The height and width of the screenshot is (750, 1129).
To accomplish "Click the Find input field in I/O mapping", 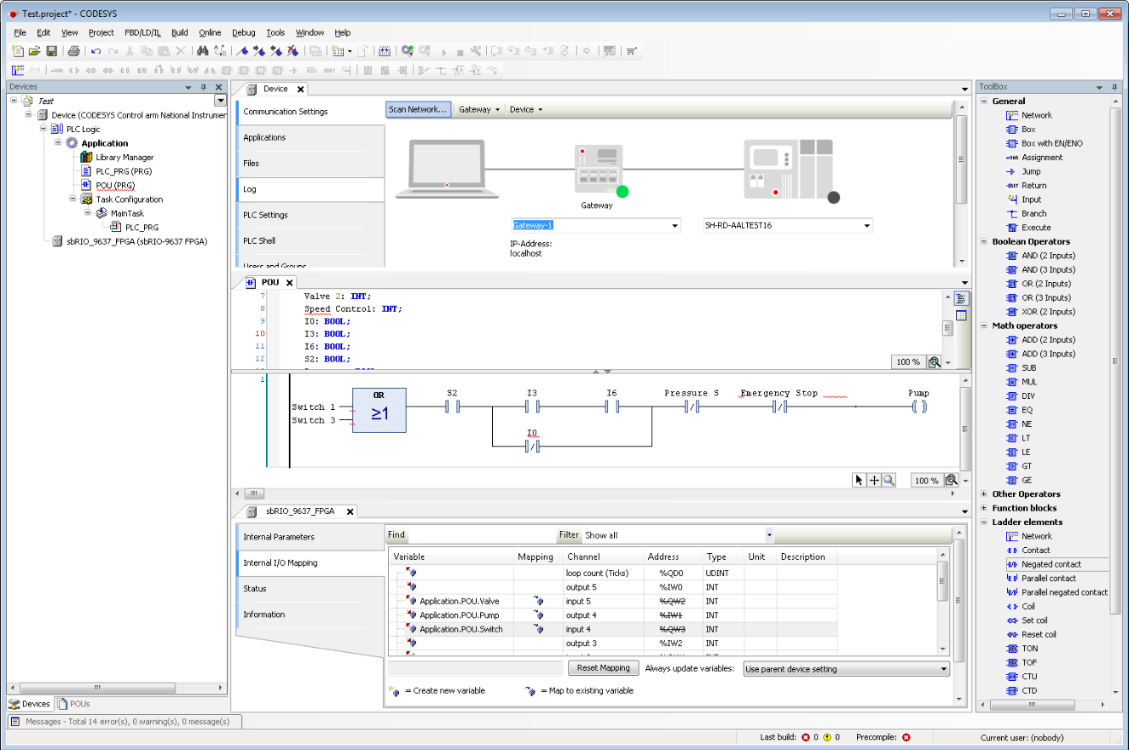I will [482, 535].
